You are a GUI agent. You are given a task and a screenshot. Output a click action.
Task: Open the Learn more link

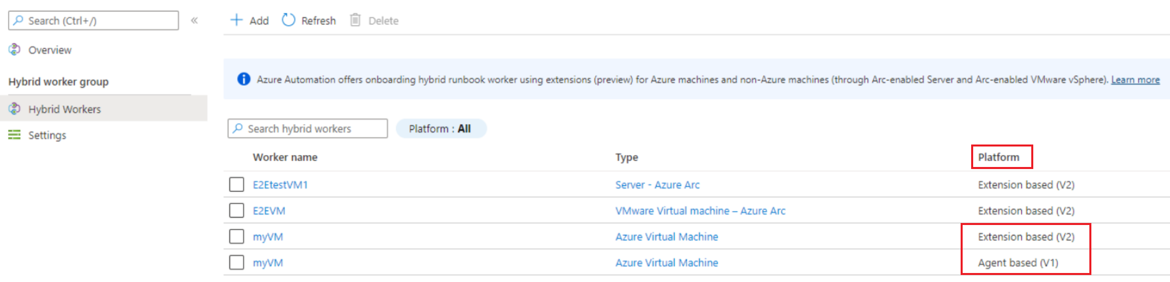click(1135, 79)
